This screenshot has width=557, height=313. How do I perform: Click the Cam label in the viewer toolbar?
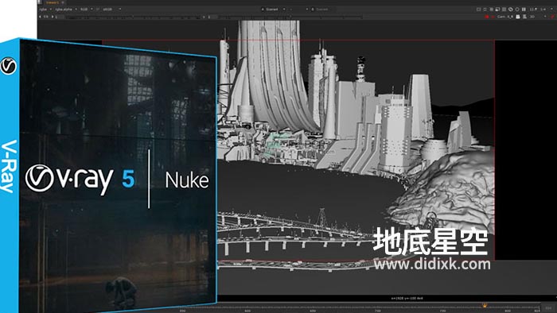501,17
